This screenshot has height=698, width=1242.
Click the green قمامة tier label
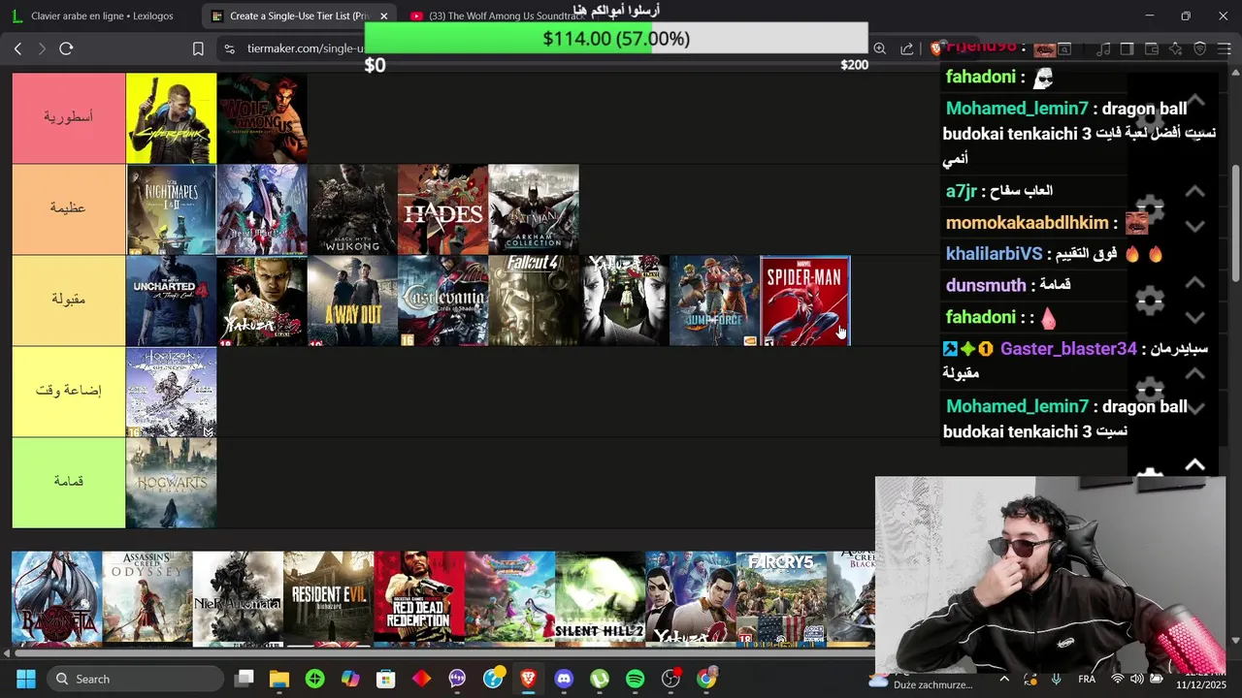[x=69, y=483]
